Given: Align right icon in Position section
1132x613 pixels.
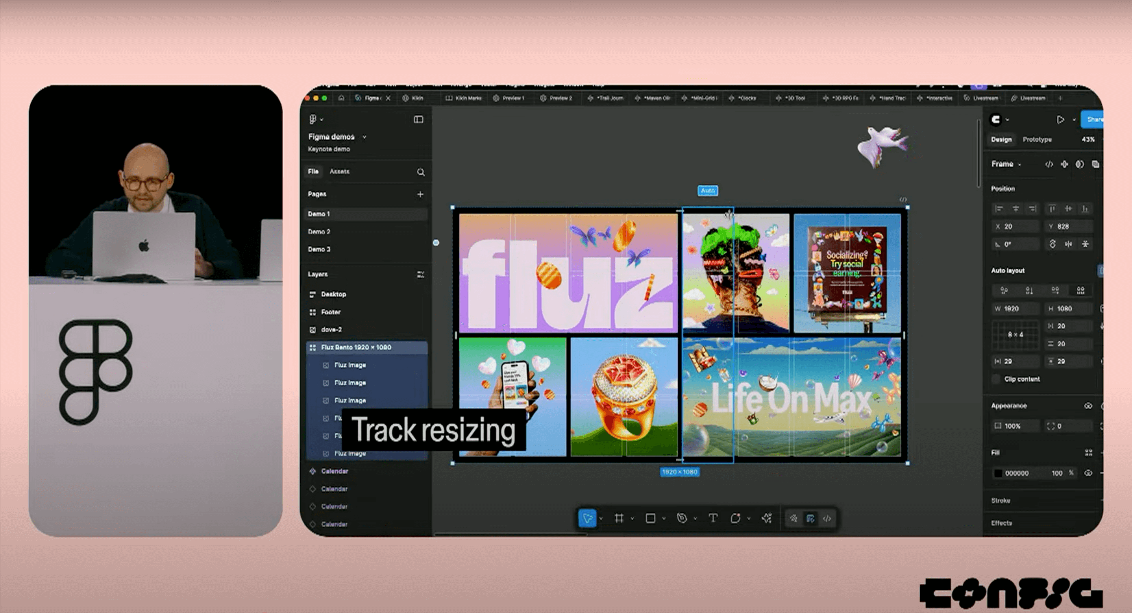Looking at the screenshot, I should pos(1033,209).
